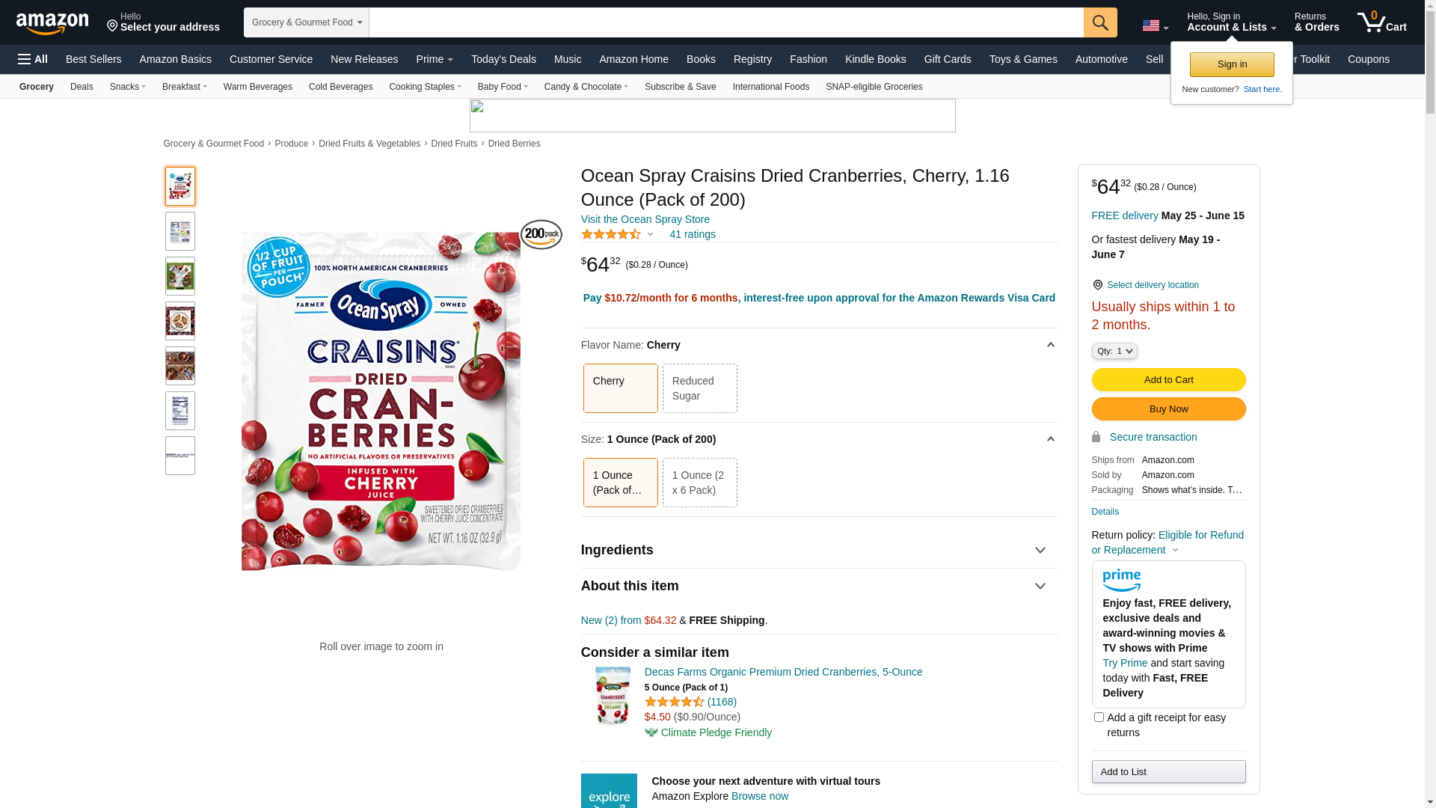This screenshot has height=808, width=1436.
Task: Open the Snacks submenu in Grocery bar
Action: pyautogui.click(x=127, y=87)
